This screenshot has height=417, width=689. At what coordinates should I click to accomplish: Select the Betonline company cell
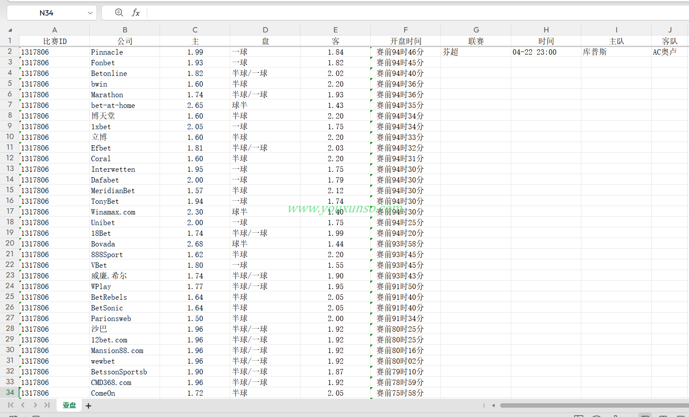click(125, 73)
